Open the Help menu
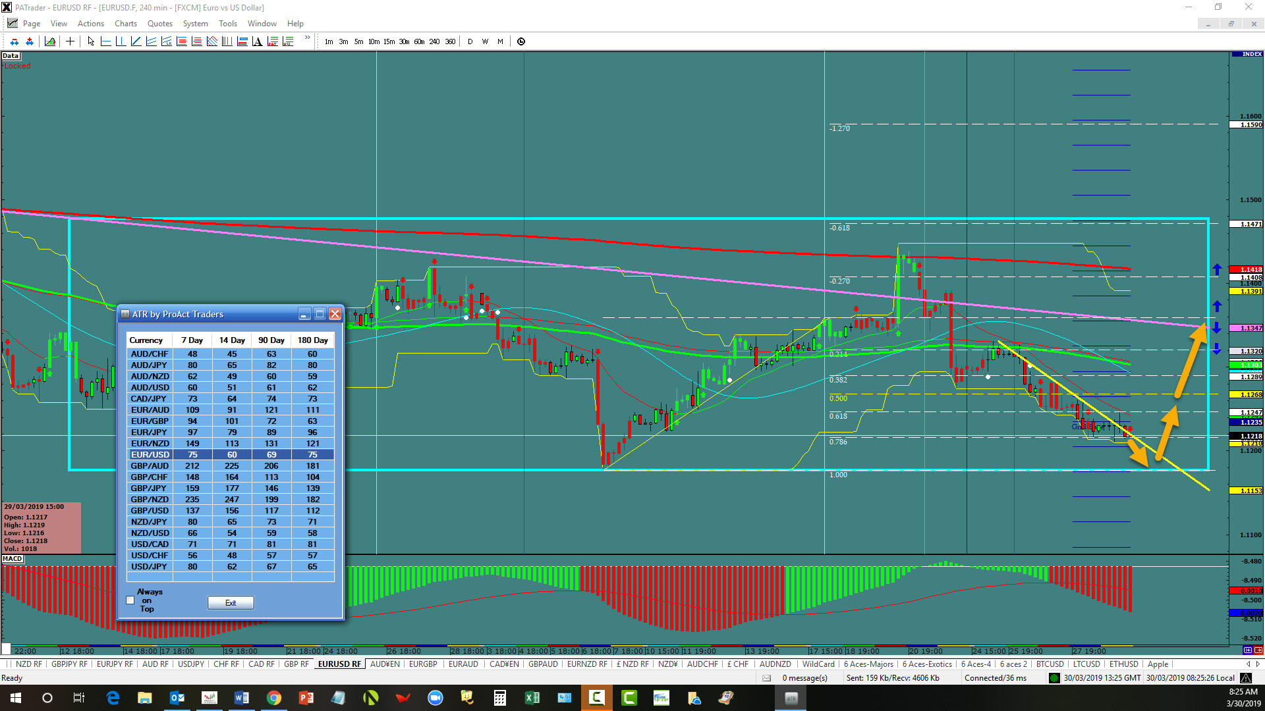The image size is (1265, 711). (x=295, y=24)
